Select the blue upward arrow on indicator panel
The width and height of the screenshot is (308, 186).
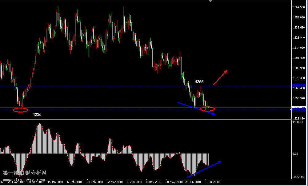pos(204,169)
